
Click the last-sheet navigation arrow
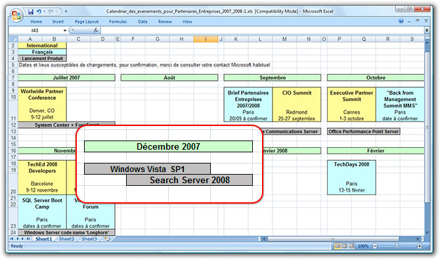pos(28,239)
